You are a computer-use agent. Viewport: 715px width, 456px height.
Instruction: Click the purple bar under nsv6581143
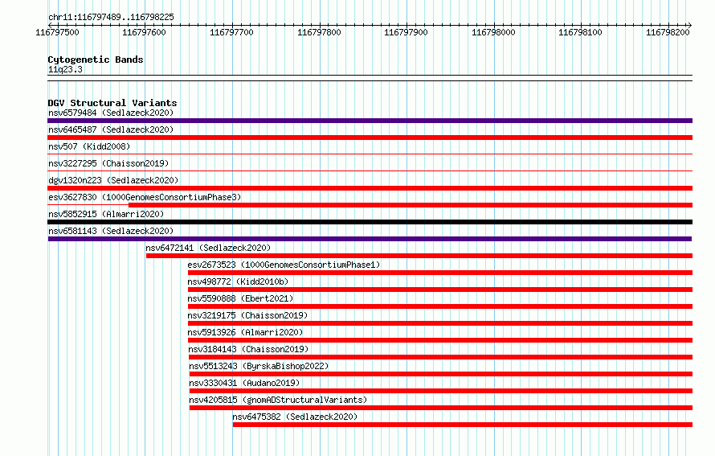(370, 239)
